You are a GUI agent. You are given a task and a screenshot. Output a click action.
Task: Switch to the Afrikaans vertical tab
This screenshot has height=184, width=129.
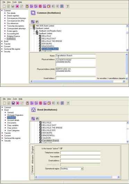click(33, 159)
